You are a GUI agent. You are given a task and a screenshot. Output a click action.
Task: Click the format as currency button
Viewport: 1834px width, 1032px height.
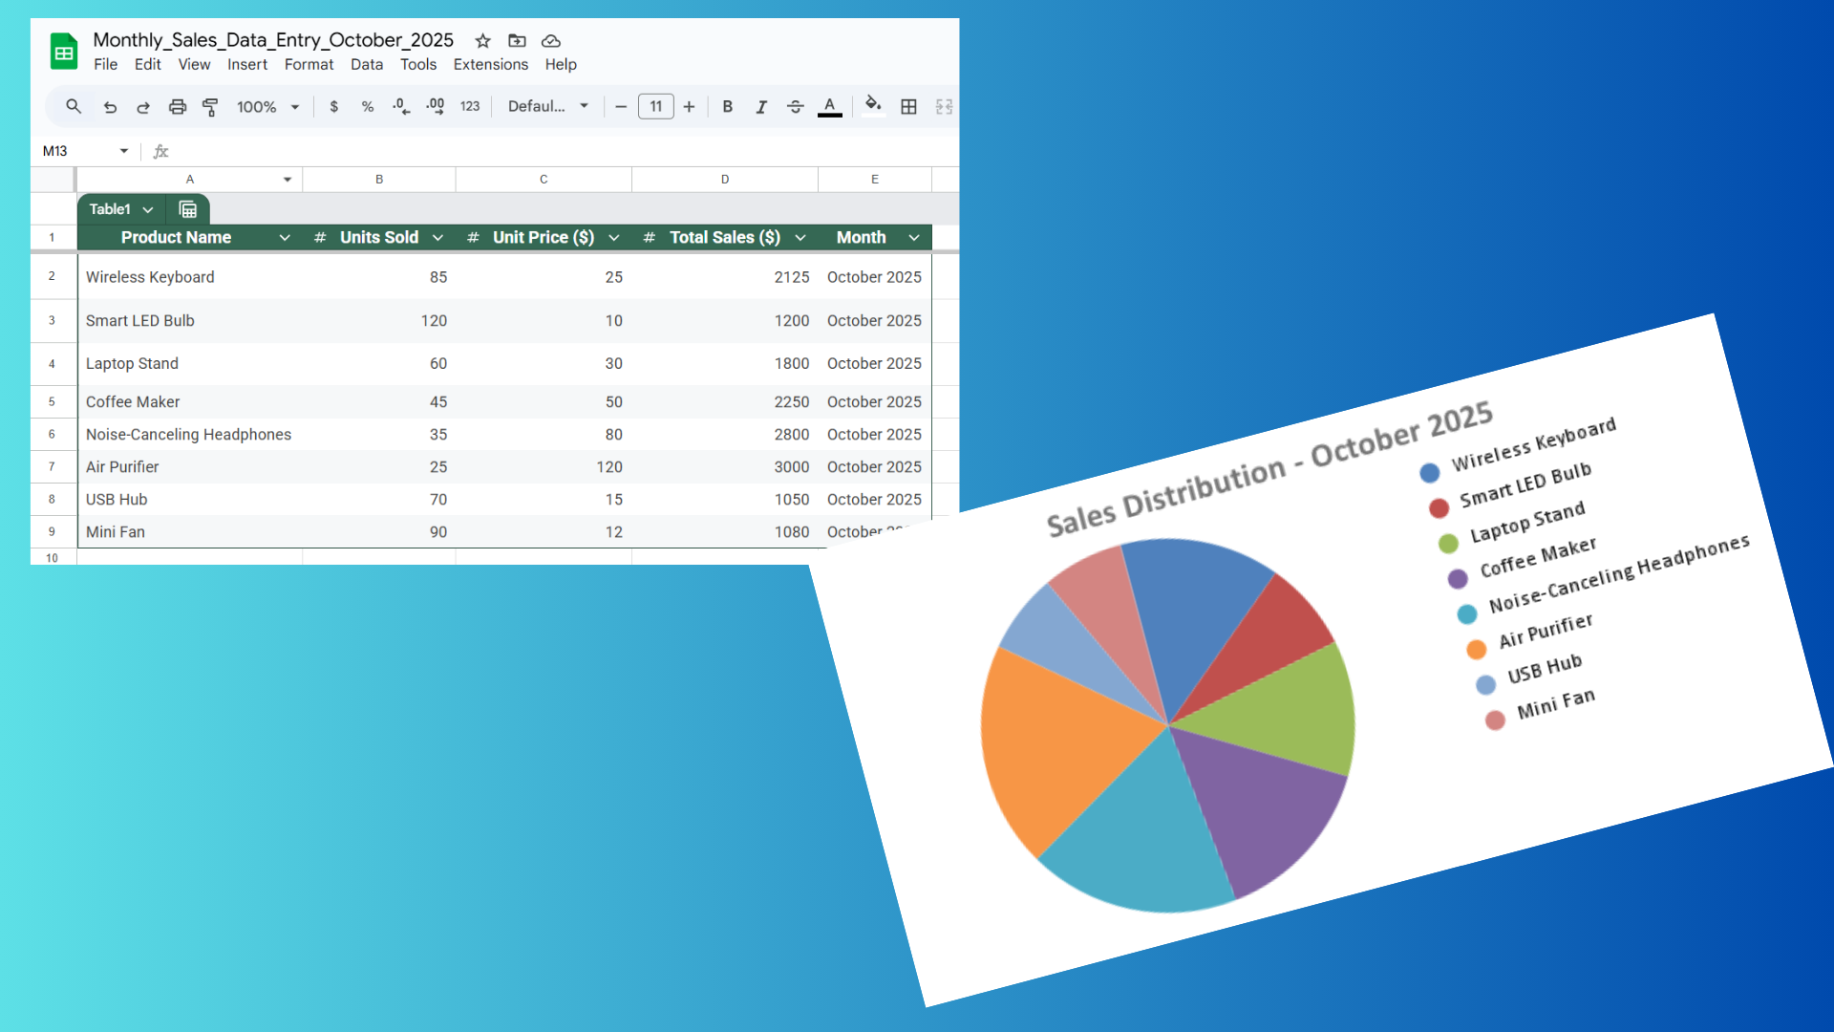(333, 107)
